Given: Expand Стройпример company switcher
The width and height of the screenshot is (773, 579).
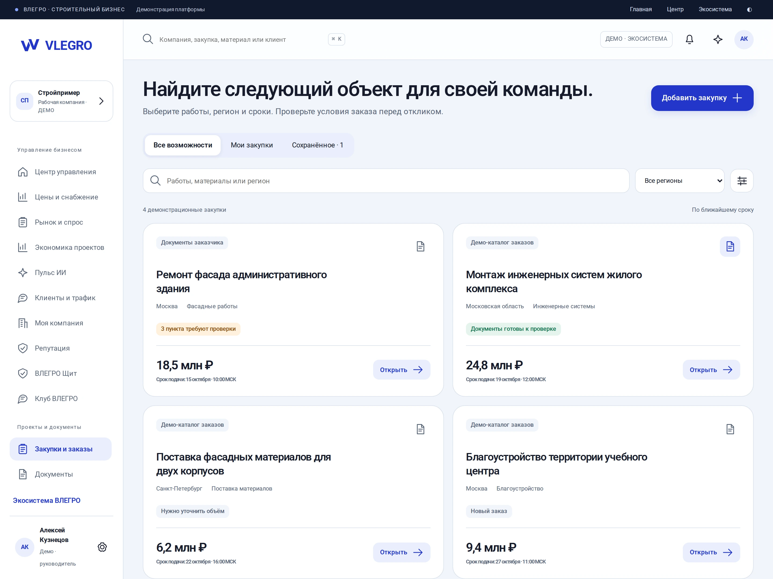Looking at the screenshot, I should (61, 101).
